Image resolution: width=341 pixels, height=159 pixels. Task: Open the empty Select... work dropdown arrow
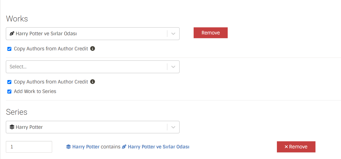[x=173, y=67]
